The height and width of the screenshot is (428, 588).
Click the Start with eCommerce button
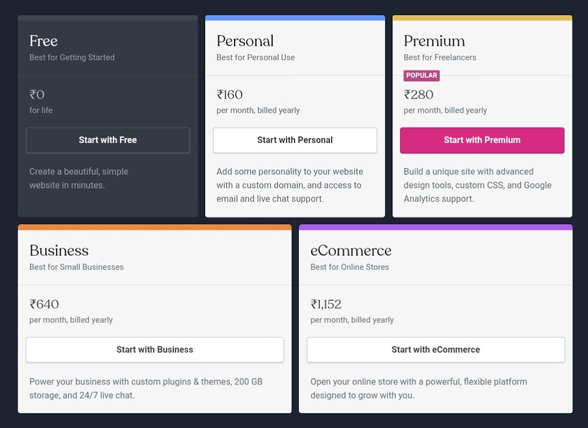tap(436, 349)
